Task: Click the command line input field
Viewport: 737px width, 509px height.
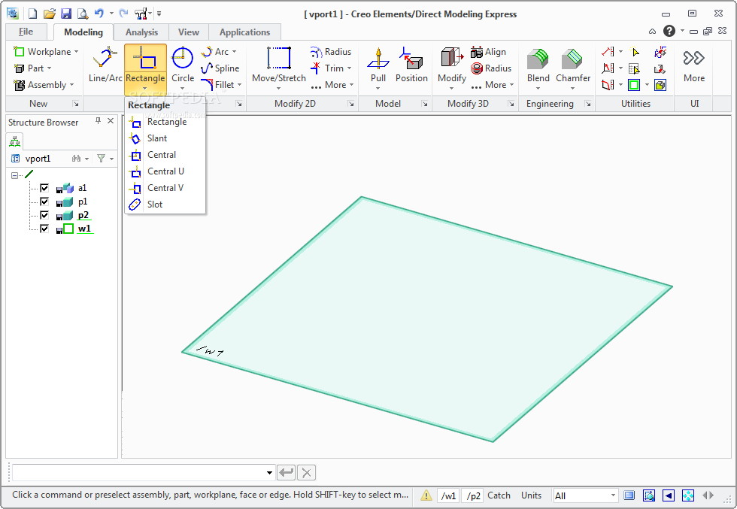Action: [x=139, y=472]
